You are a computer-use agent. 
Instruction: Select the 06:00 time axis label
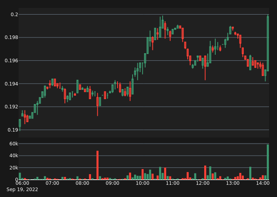(x=22, y=183)
